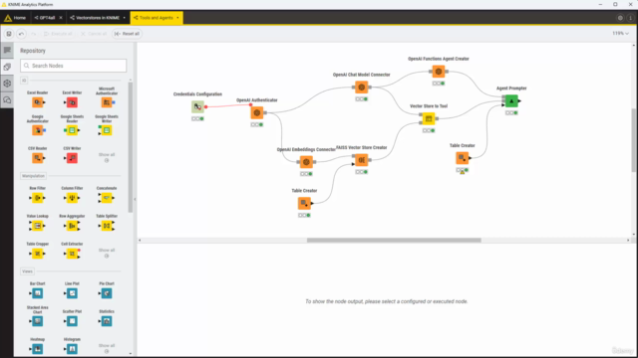Viewport: 638px width, 358px height.
Task: Select the Column Filter node in repository
Action: 72,198
